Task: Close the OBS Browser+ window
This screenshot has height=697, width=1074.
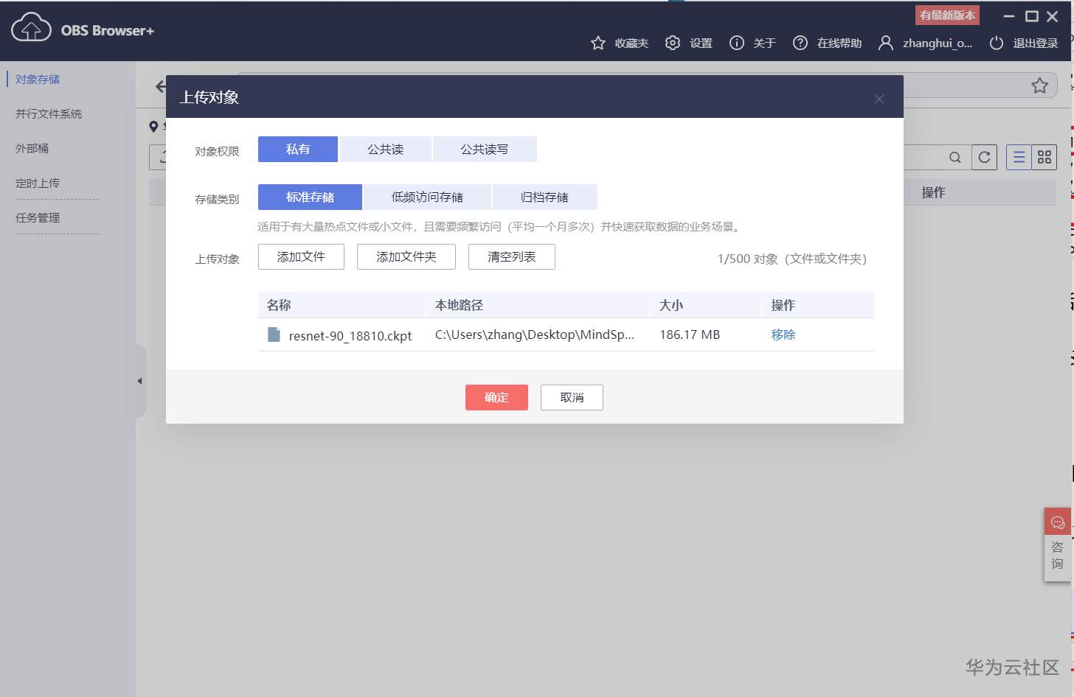Action: 1053,16
